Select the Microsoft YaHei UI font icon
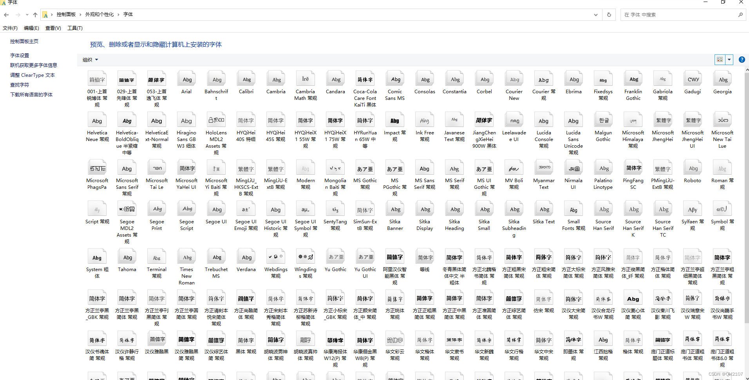Screen dimensions: 749x380 (186, 168)
